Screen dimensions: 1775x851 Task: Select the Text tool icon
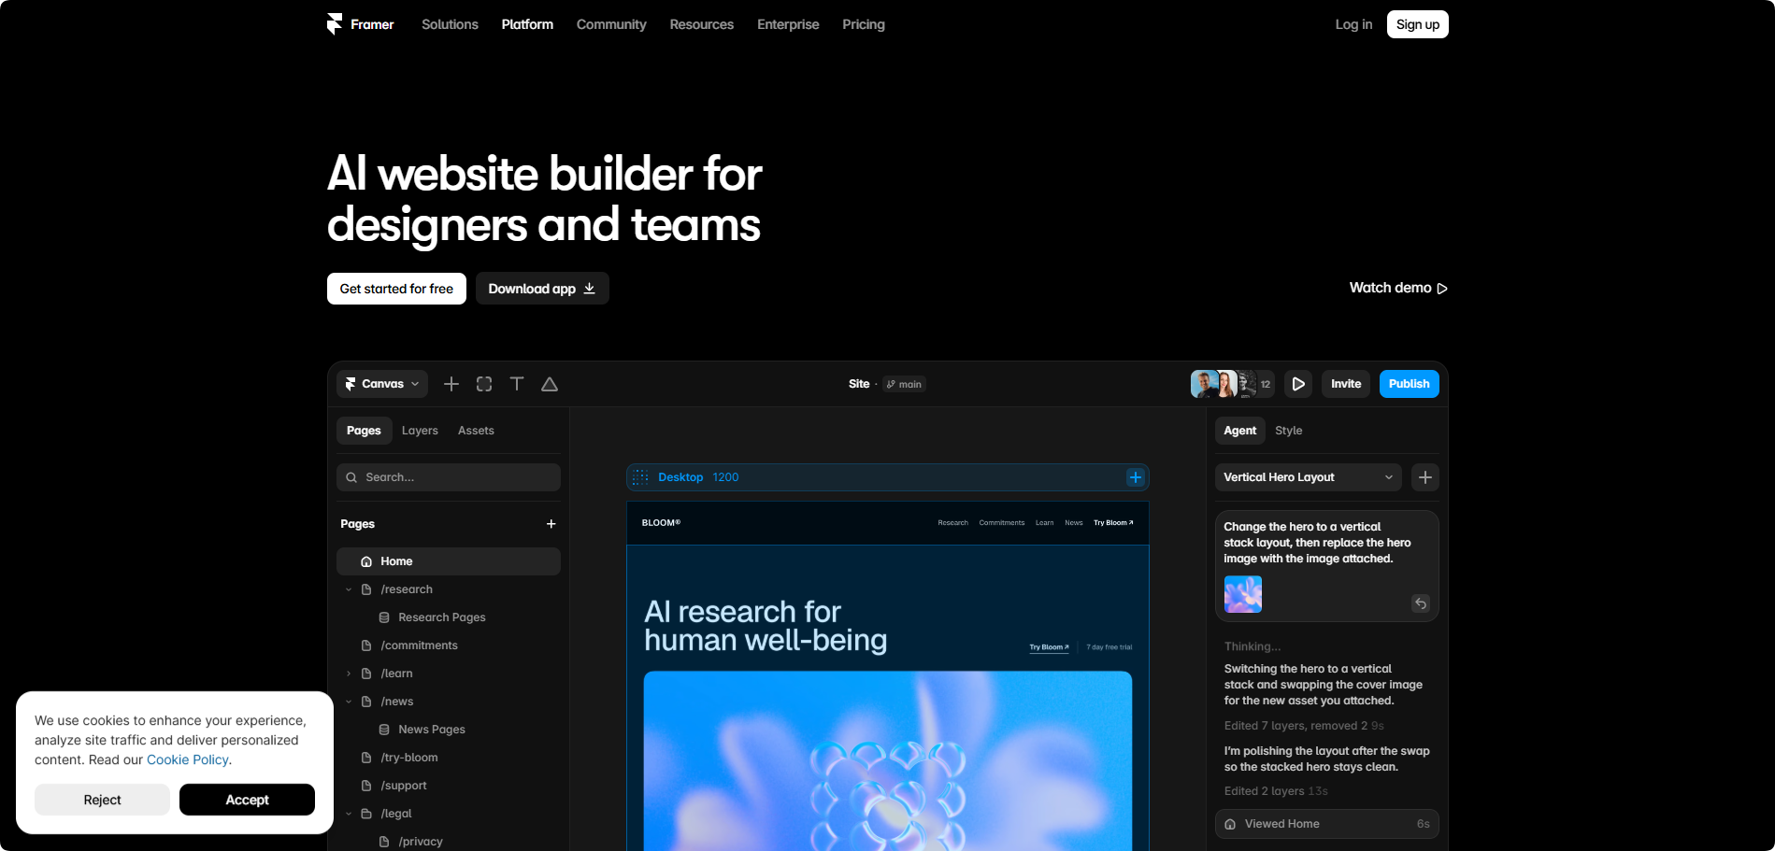click(x=517, y=384)
